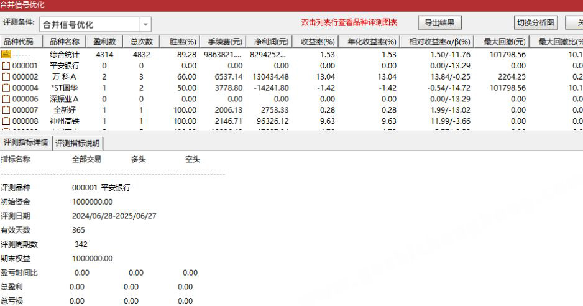Click net profit value -14241.80

click(x=272, y=88)
